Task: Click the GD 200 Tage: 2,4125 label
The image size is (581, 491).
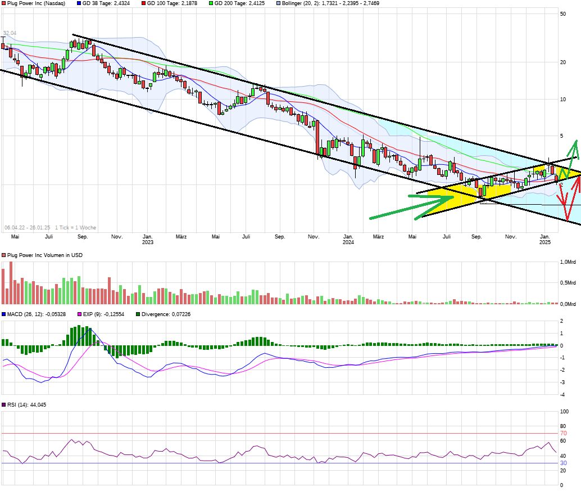Action: click(239, 3)
